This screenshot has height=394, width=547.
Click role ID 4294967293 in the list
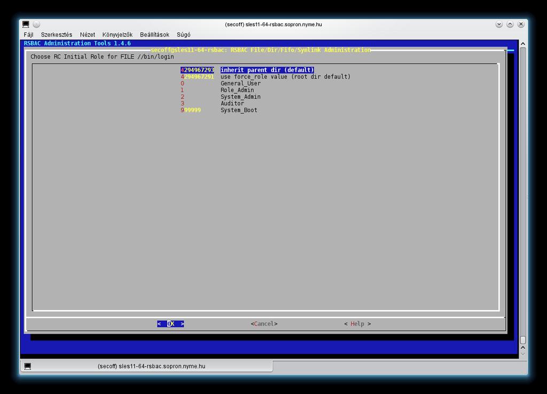point(198,70)
